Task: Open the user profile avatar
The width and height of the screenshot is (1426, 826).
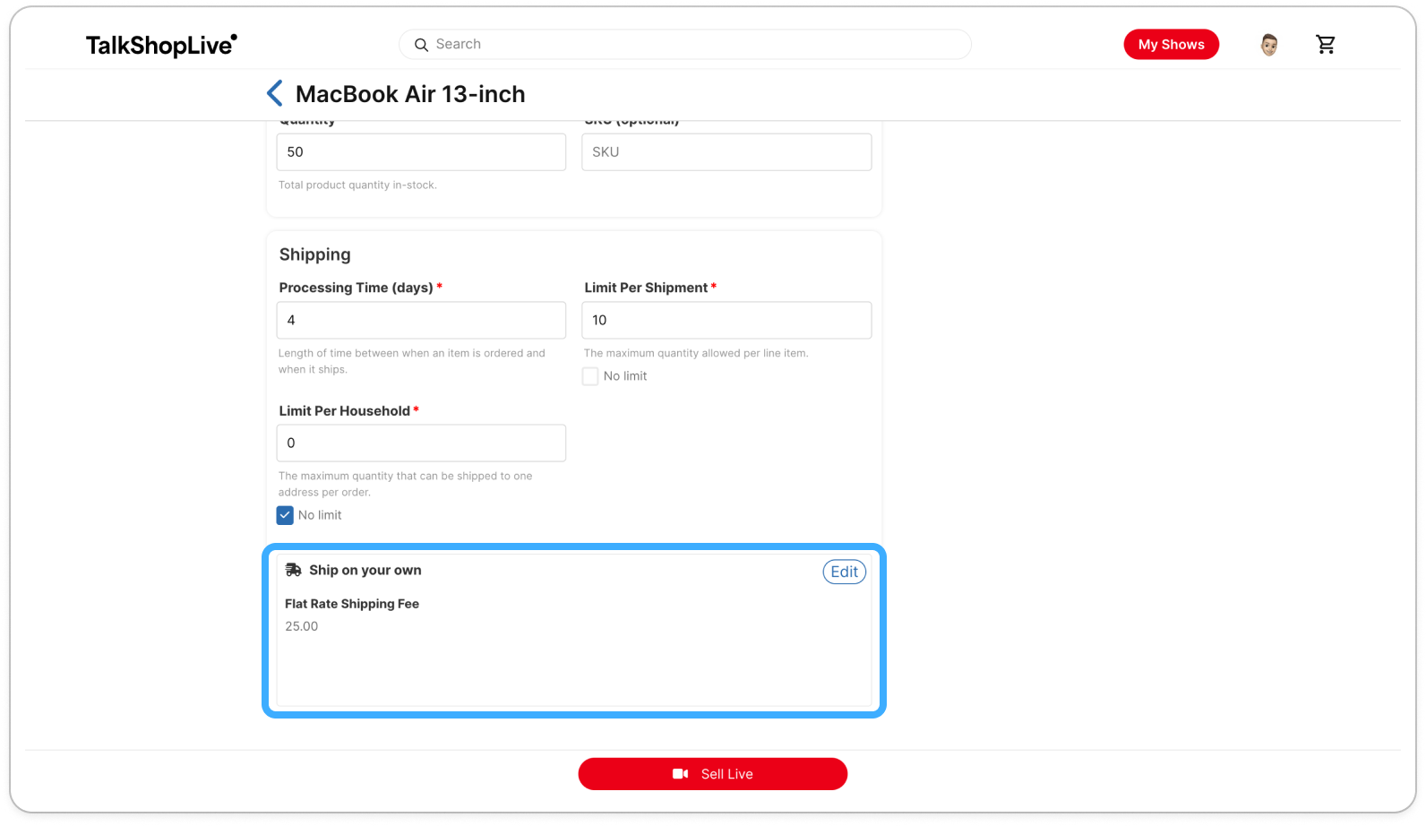Action: point(1269,45)
